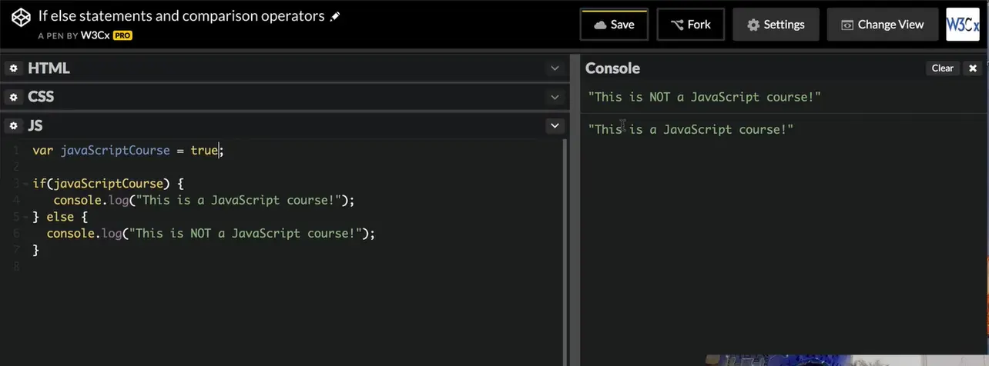Open pen Settings
The width and height of the screenshot is (989, 366).
pyautogui.click(x=776, y=25)
